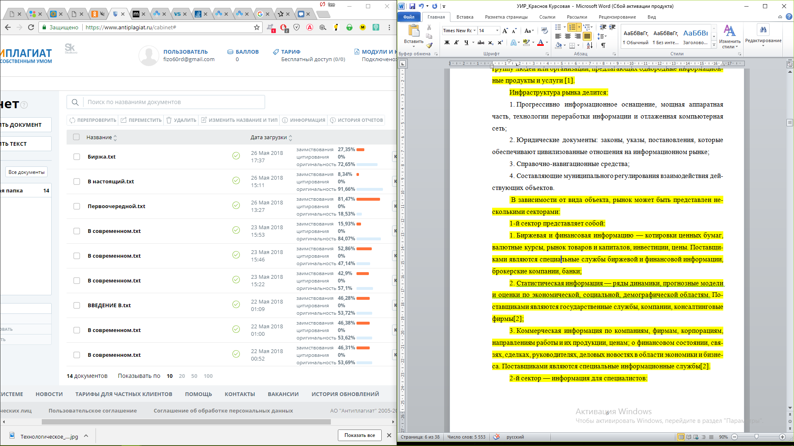Click Показать все in downloads bar

[x=360, y=435]
